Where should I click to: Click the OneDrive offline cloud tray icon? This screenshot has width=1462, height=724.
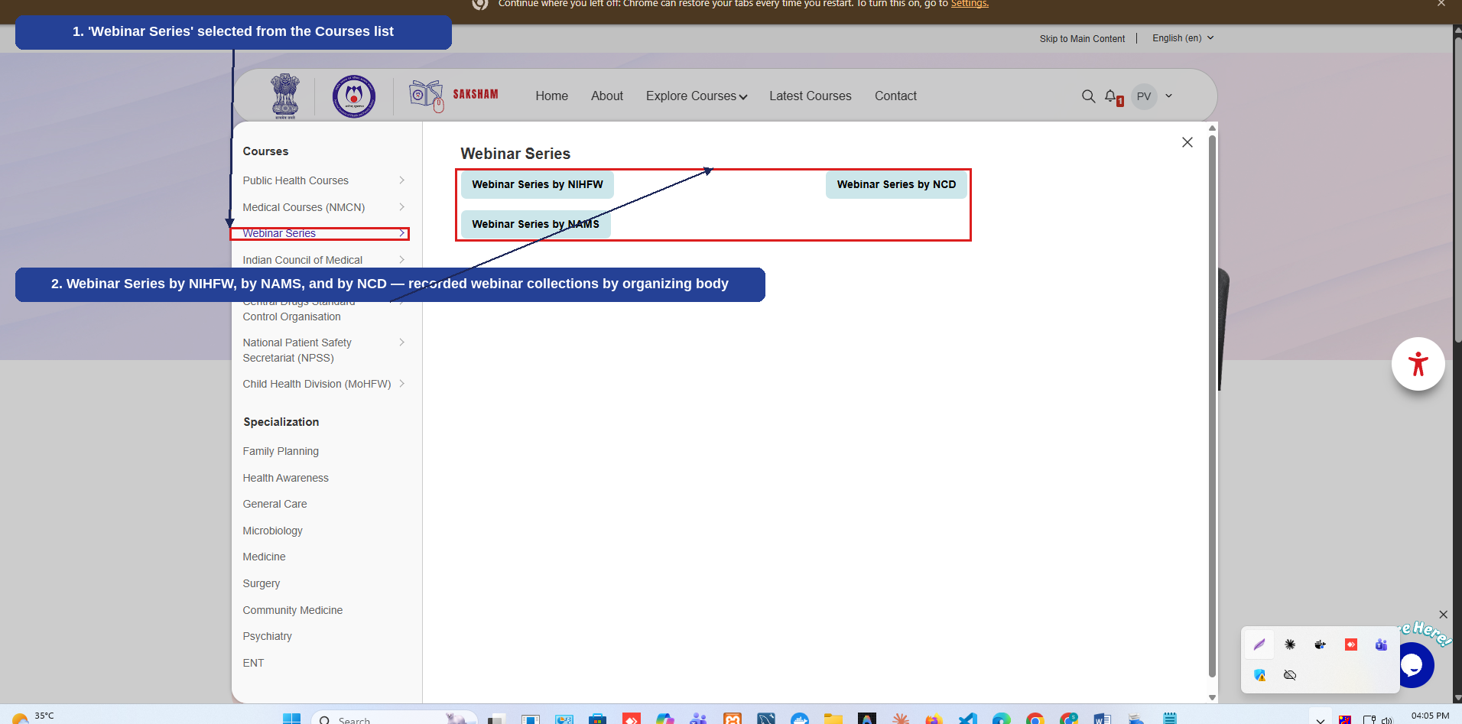1290,675
